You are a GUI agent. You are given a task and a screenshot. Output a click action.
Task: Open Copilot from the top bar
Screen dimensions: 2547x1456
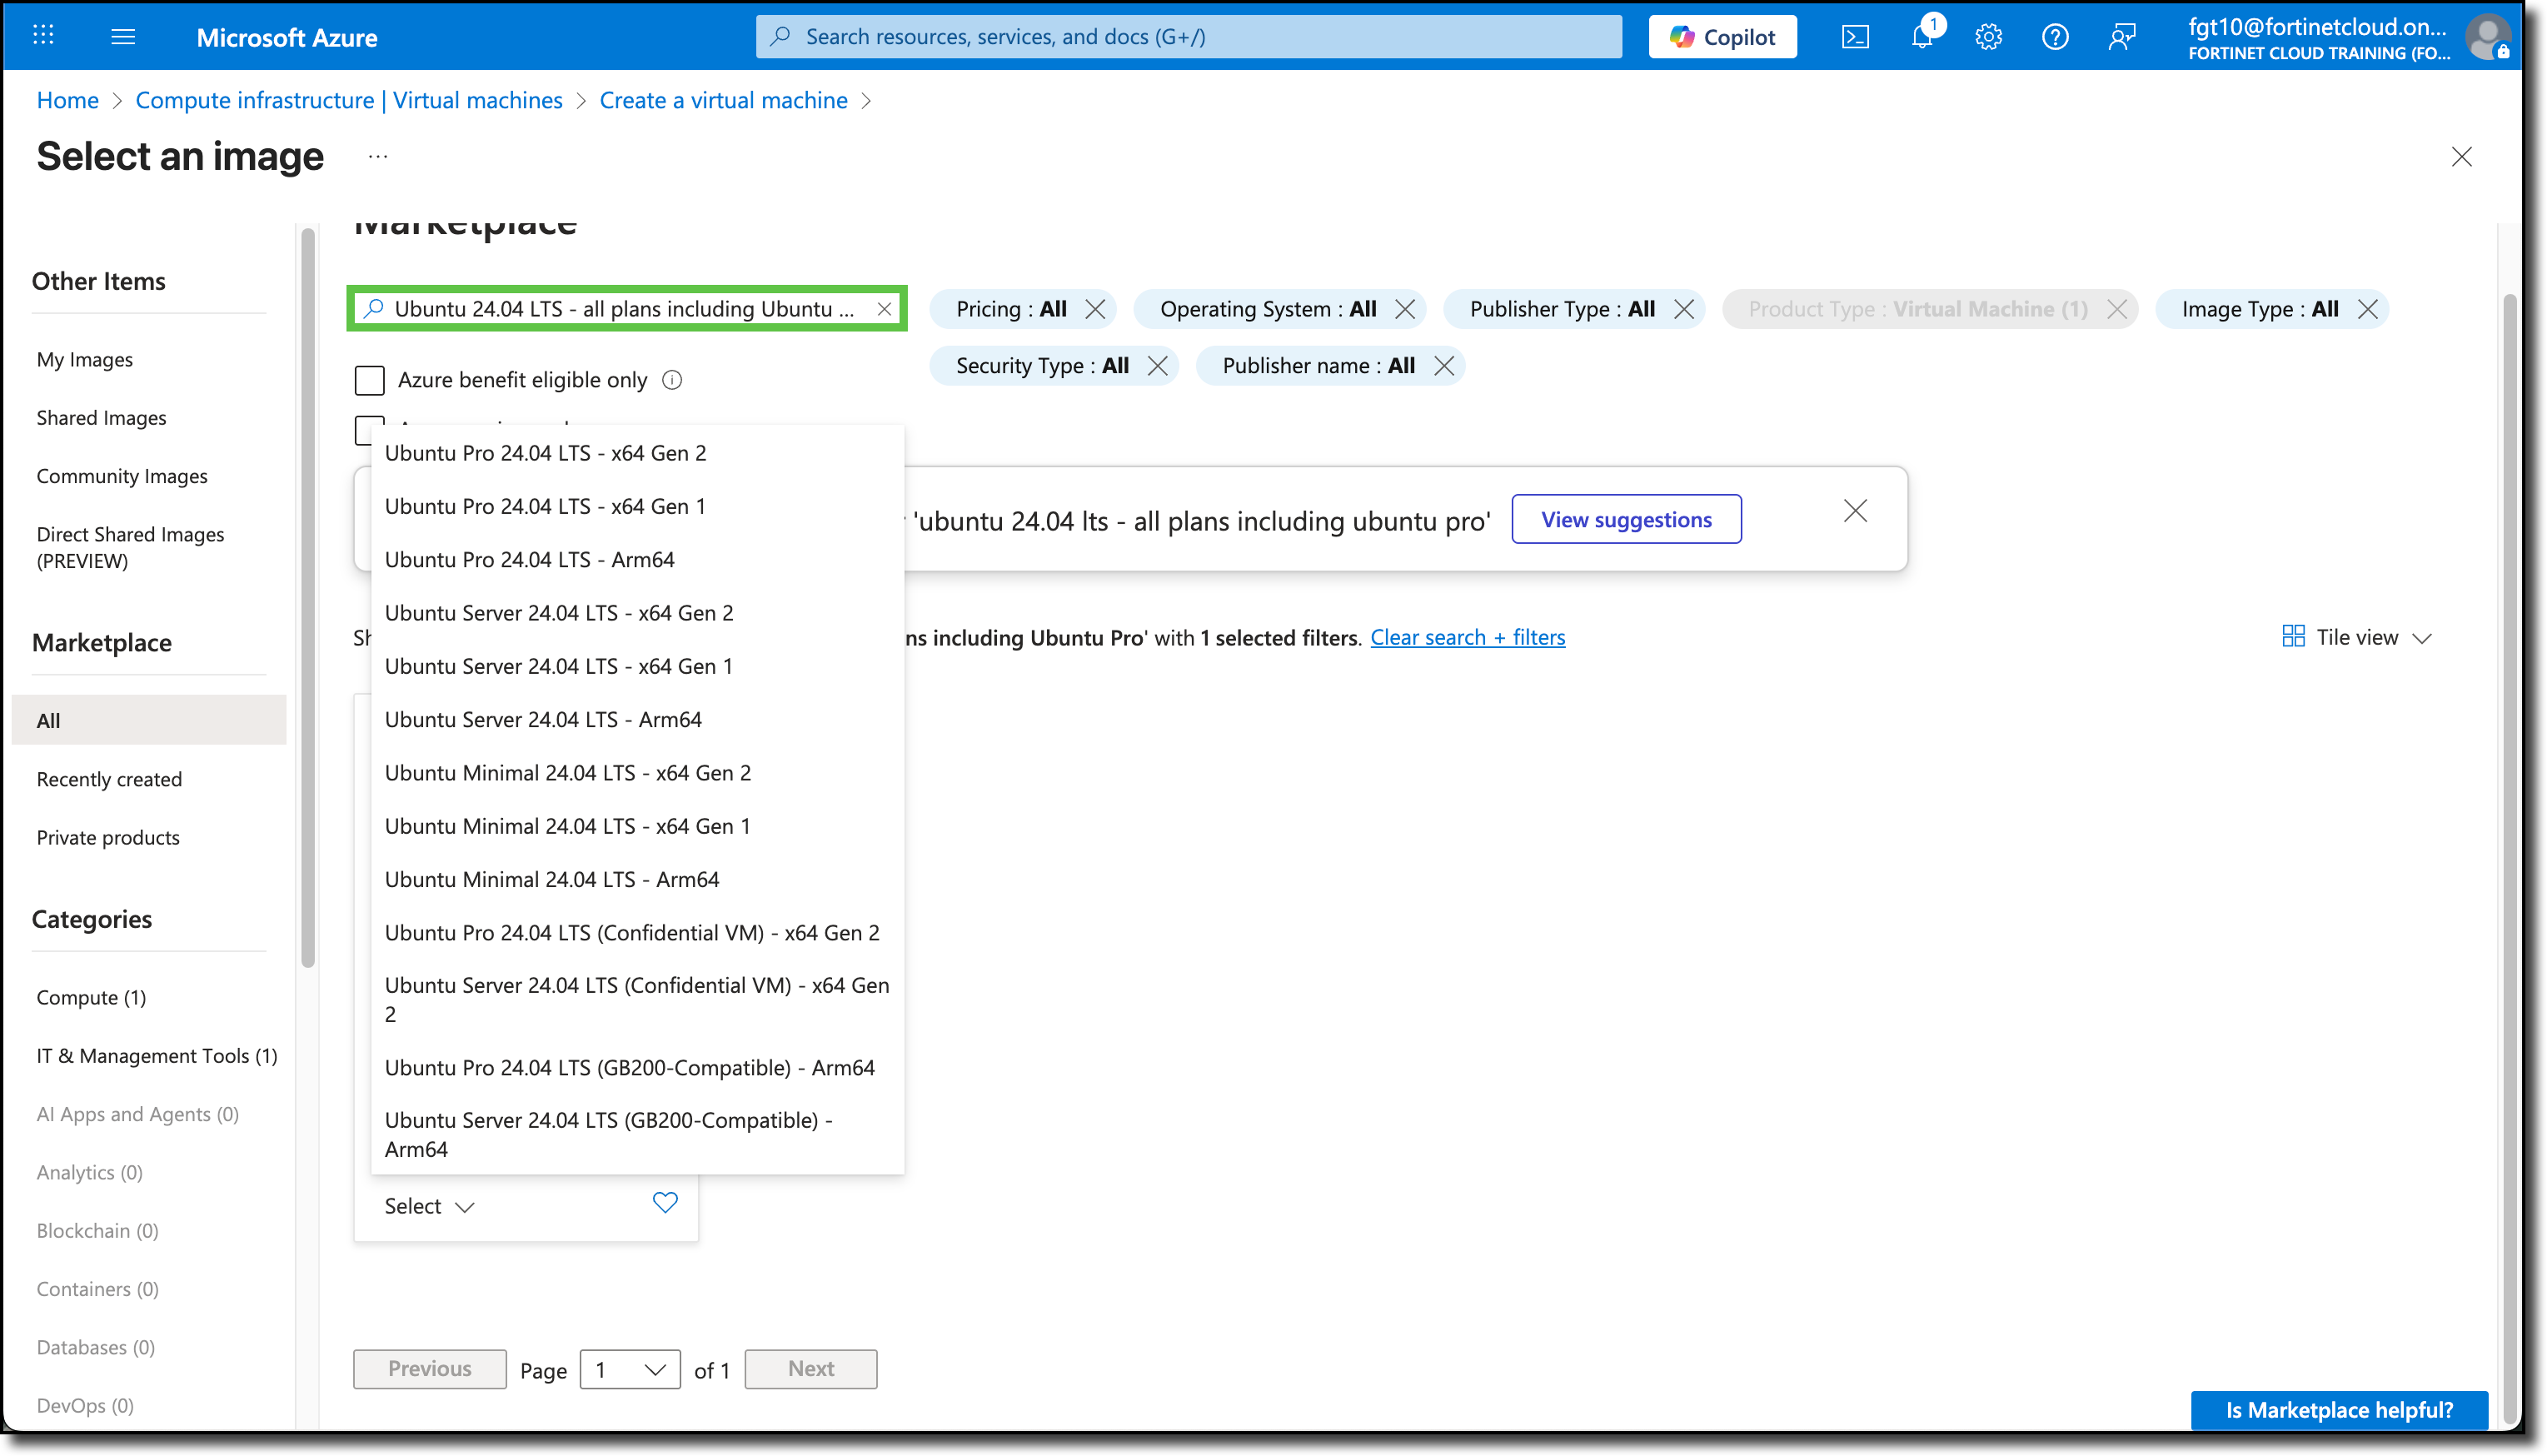1722,36
